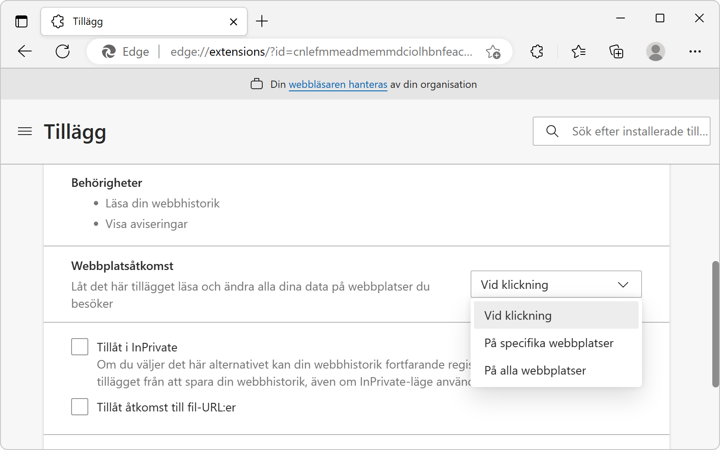Maximize the browser window

pos(660,18)
